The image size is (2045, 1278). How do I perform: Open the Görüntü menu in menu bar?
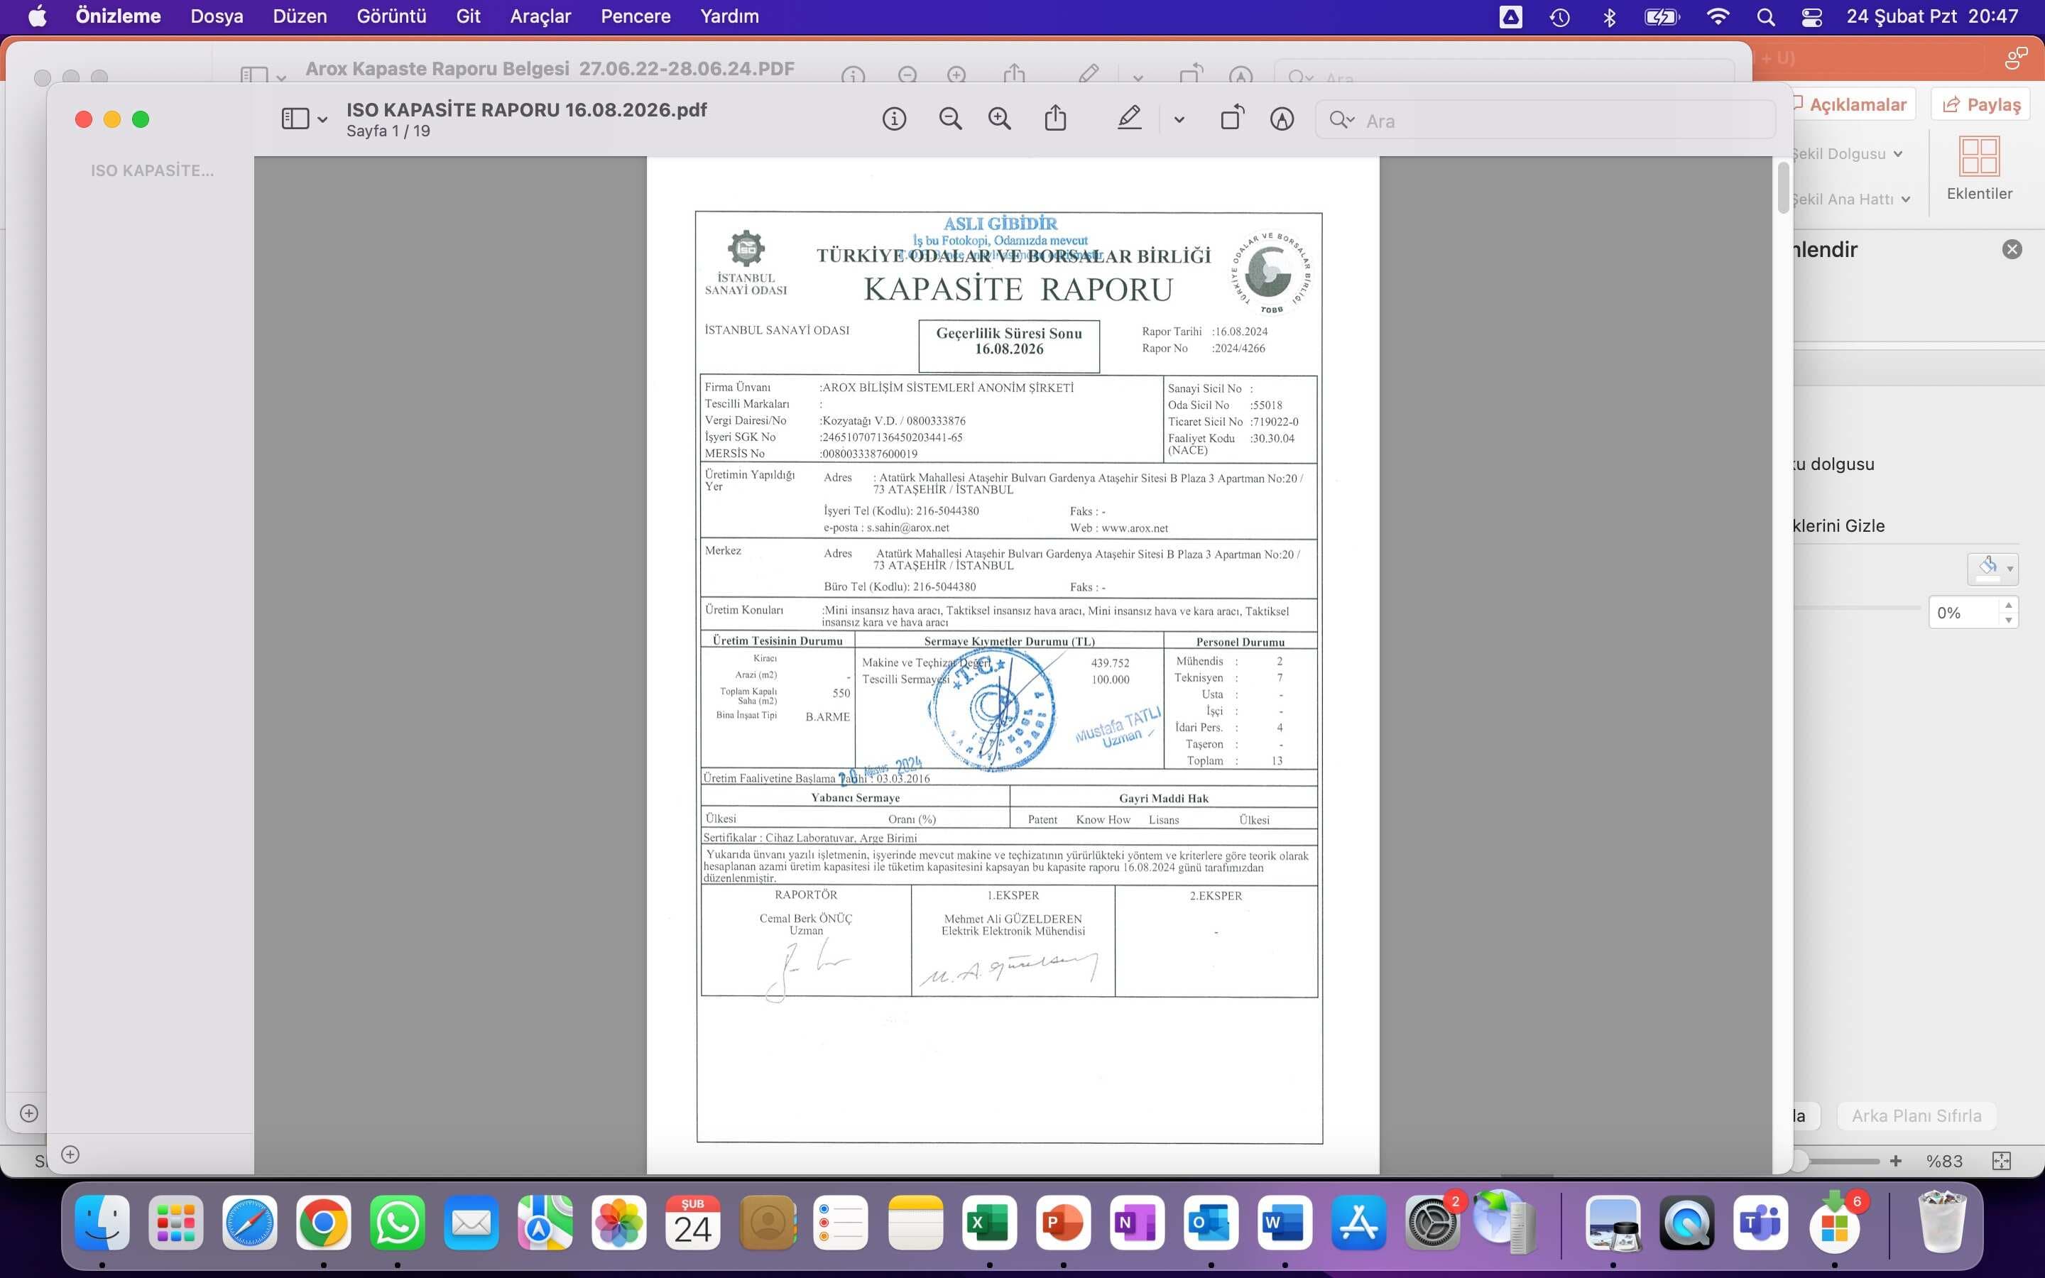[391, 16]
